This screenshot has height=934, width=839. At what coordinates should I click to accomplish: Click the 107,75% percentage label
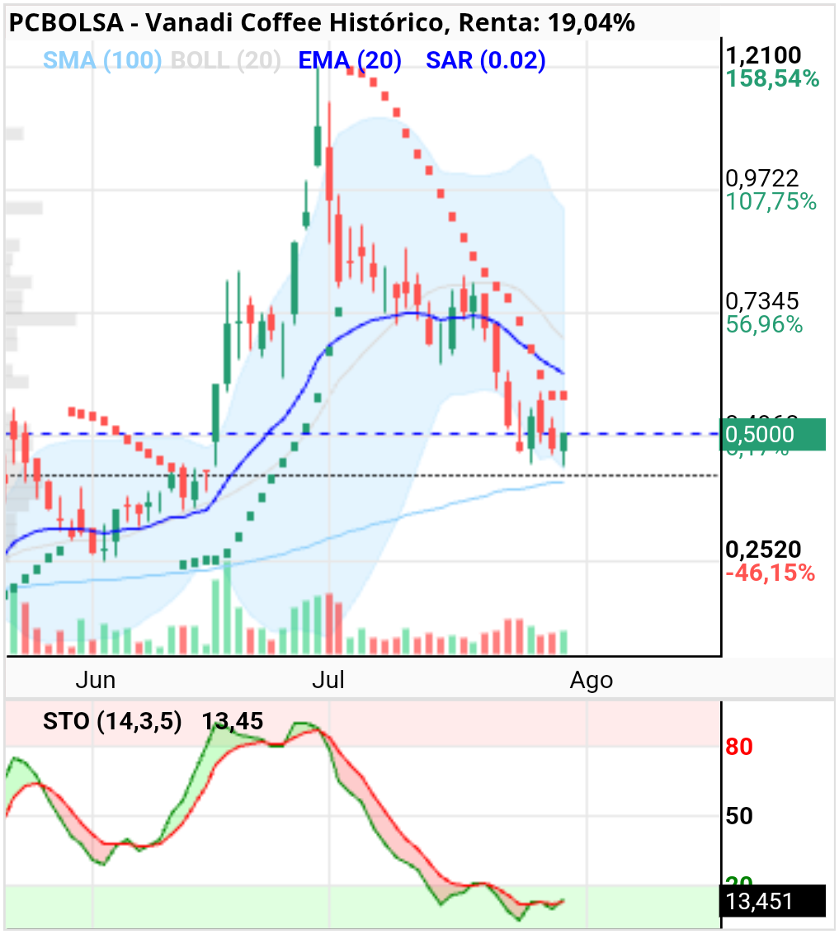[771, 201]
